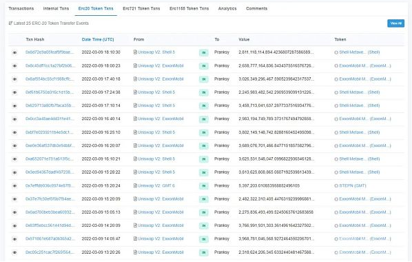Click the eye icon for the 17:24:38 transaction

coord(14,92)
